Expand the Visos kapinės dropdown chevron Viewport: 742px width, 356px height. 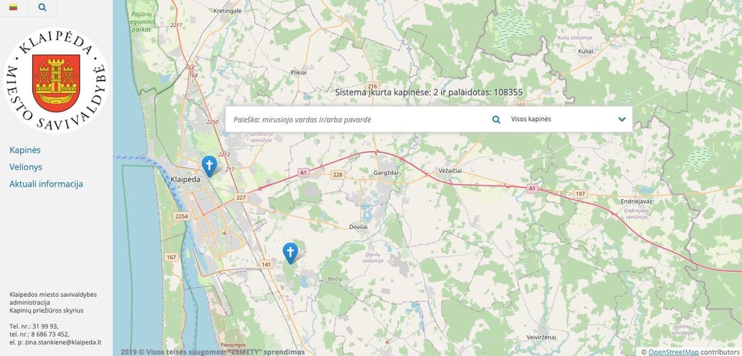click(x=622, y=120)
